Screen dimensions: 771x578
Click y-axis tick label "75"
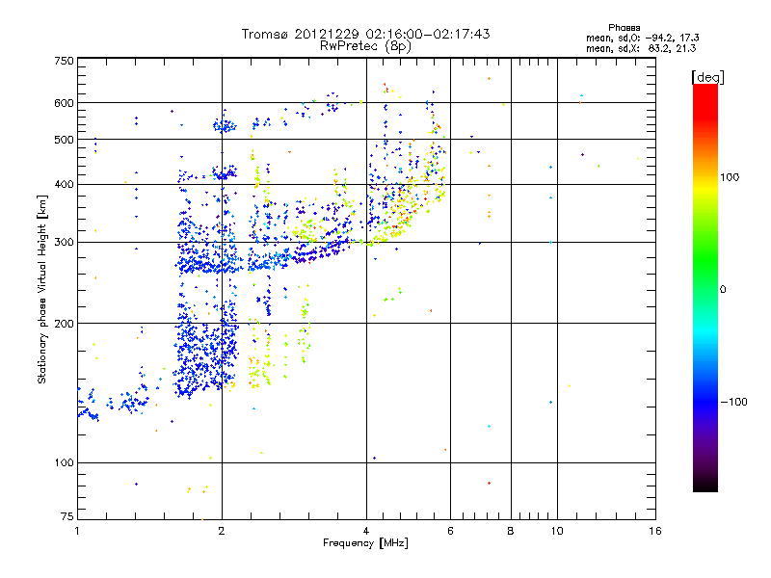(67, 516)
